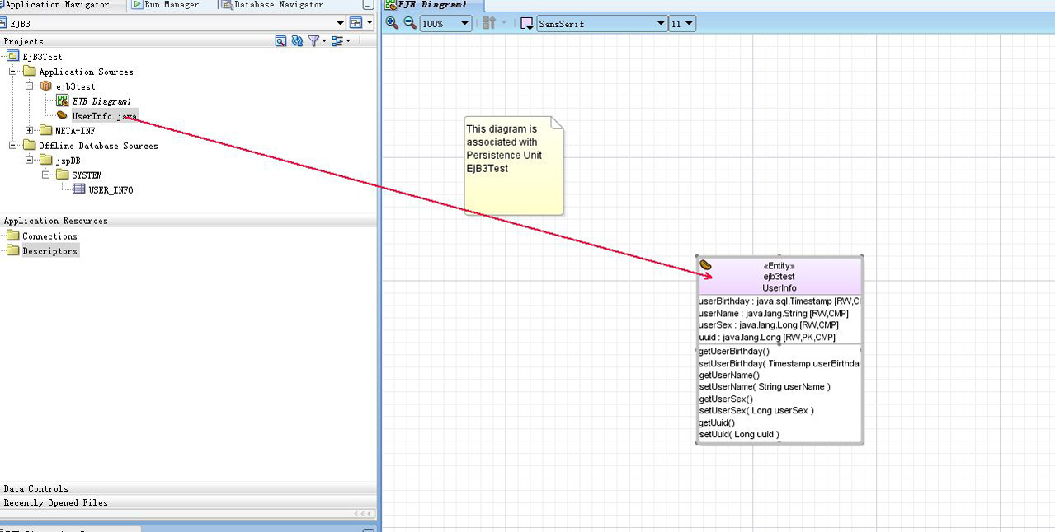Select the META-INF folder
The width and height of the screenshot is (1055, 532).
75,131
